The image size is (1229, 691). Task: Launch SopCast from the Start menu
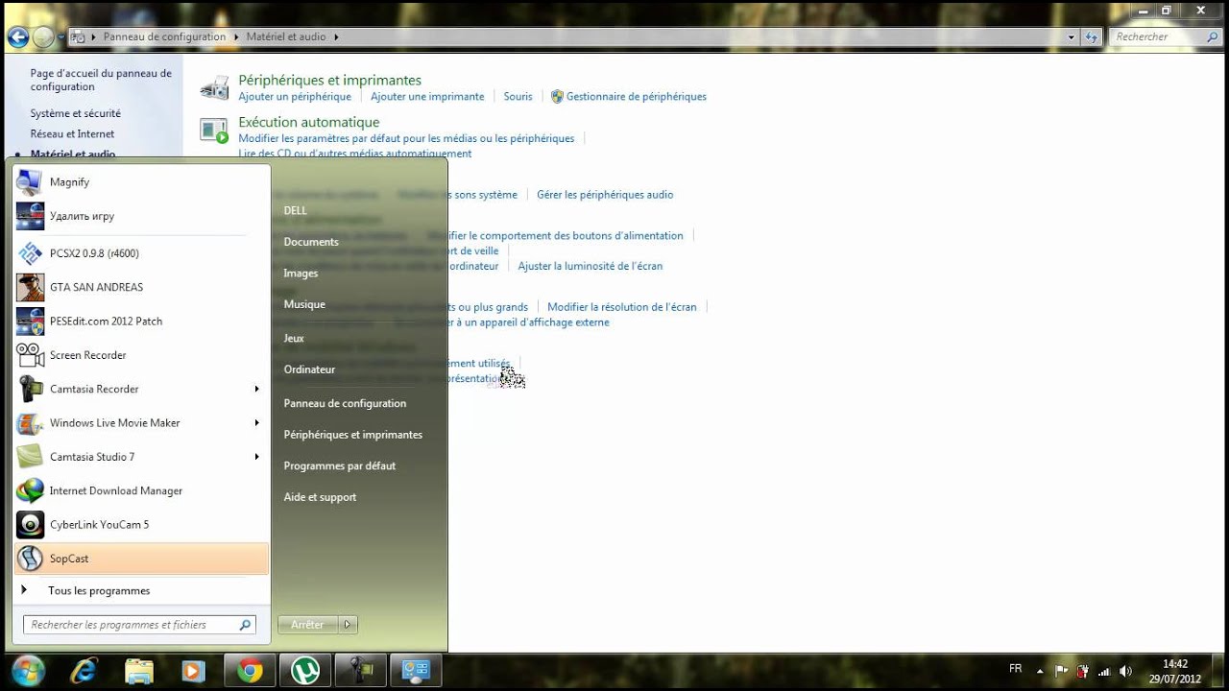tap(141, 559)
